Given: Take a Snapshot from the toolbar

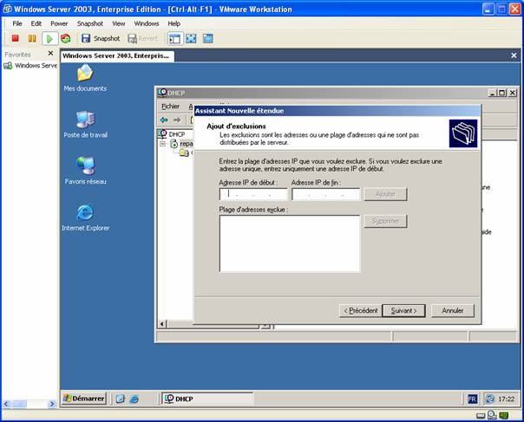Looking at the screenshot, I should (101, 38).
